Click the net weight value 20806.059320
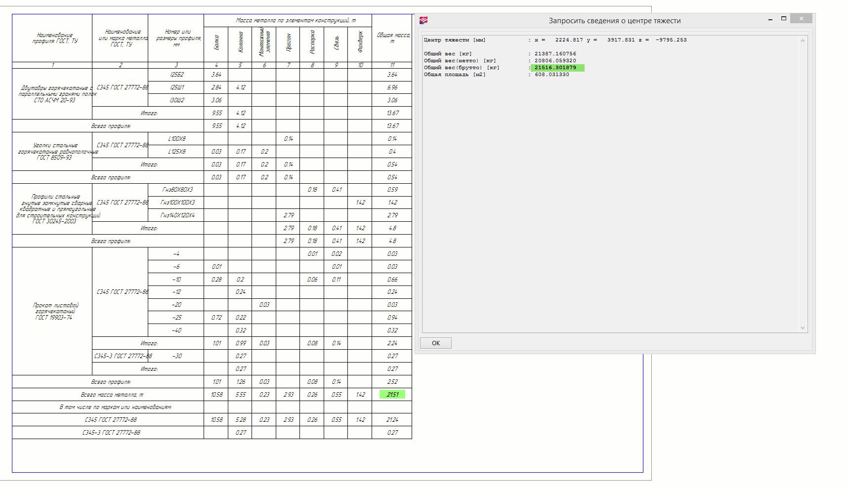 point(555,61)
